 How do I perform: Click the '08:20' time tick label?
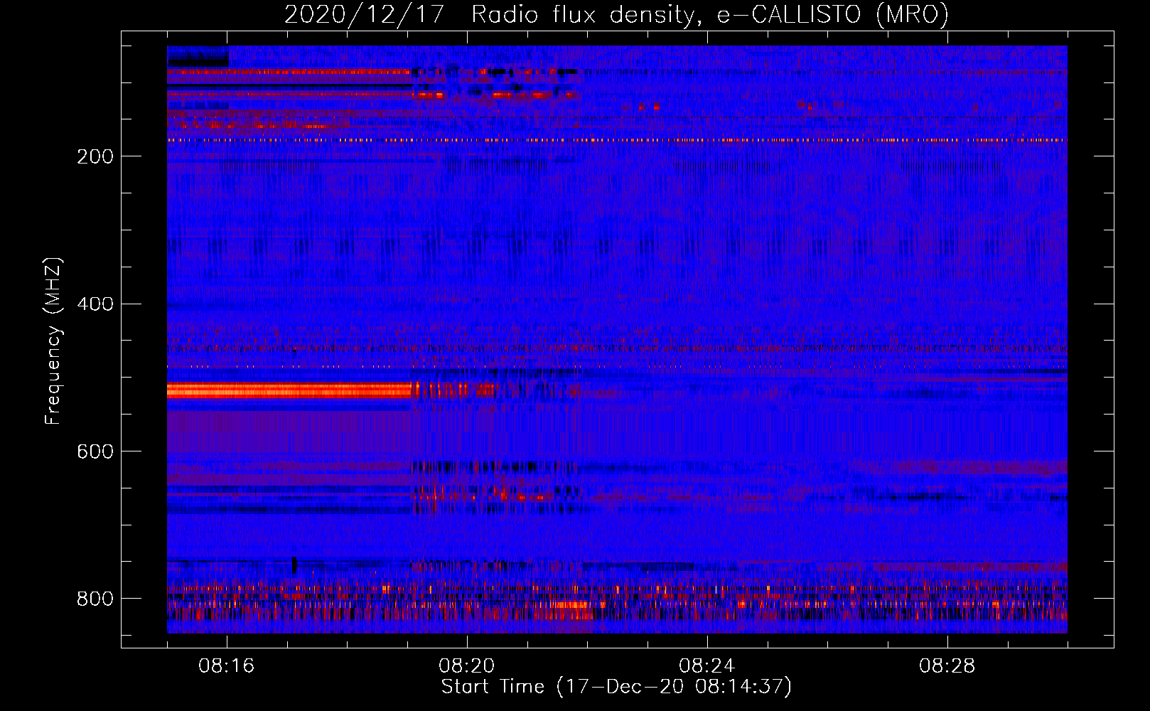[x=467, y=666]
